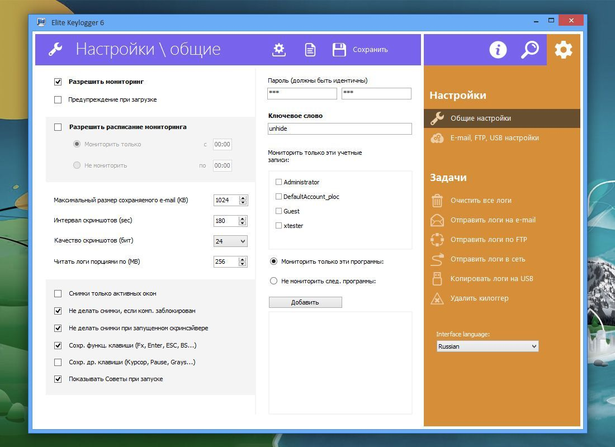Open the document log icon in header

310,50
